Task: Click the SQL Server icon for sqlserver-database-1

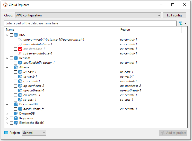Action: pyautogui.click(x=20, y=53)
